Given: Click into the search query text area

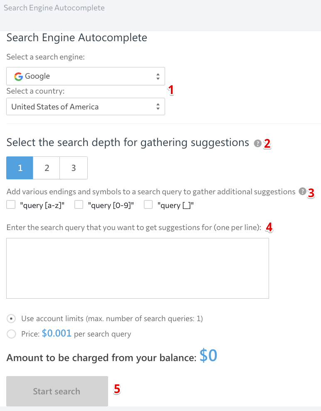Looking at the screenshot, I should (x=138, y=268).
